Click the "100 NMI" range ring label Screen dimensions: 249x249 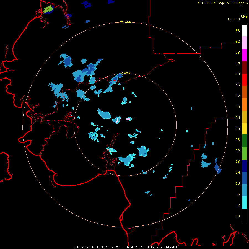point(125,22)
